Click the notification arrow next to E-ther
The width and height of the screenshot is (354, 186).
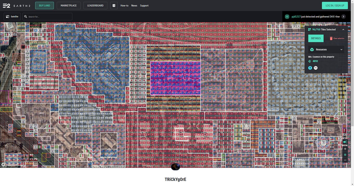coord(343,17)
